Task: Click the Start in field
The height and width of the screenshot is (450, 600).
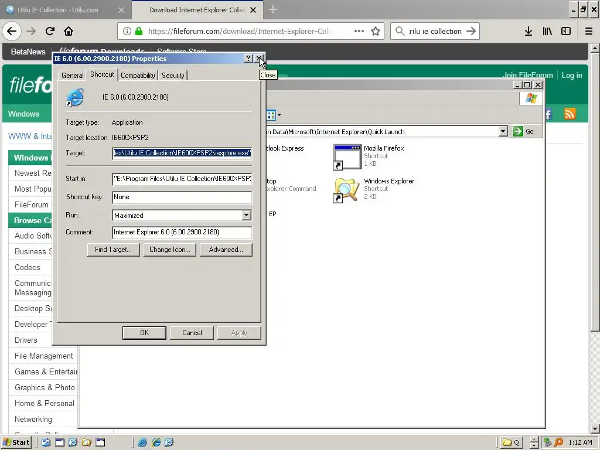Action: 182,179
